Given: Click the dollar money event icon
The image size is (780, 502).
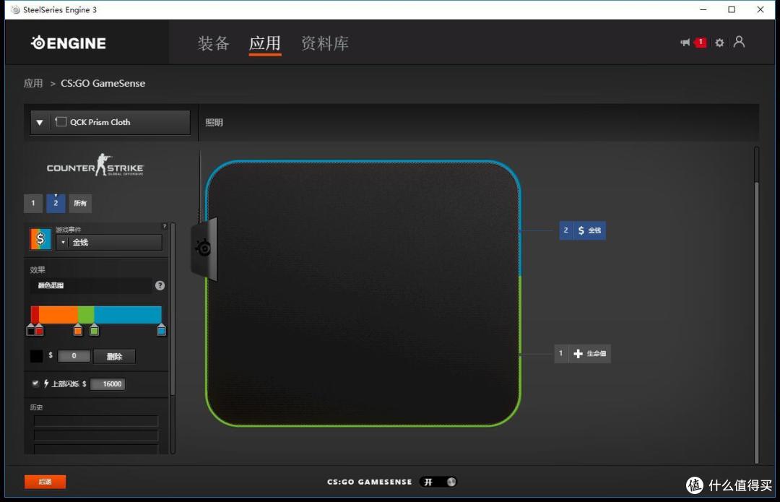Looking at the screenshot, I should click(x=40, y=239).
